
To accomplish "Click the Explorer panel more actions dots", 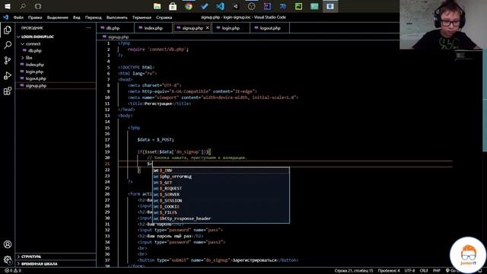I will click(x=89, y=28).
